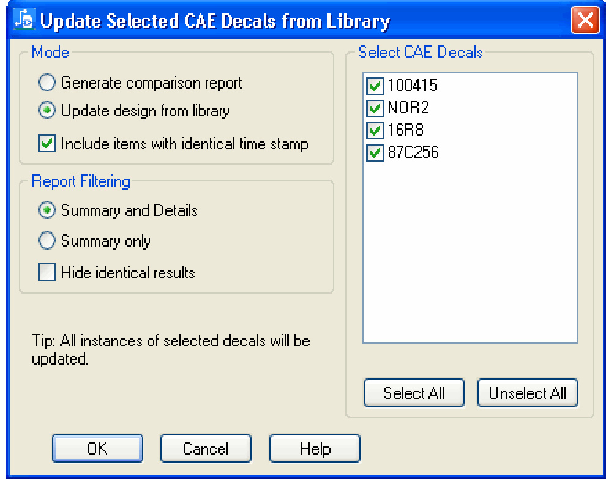Select the 100415 decal name
This screenshot has width=606, height=479.
(413, 86)
